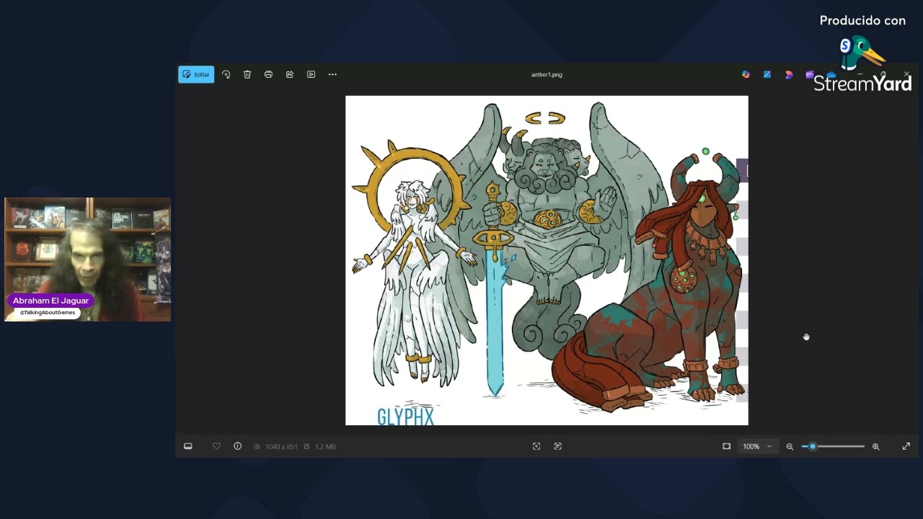The height and width of the screenshot is (519, 923).
Task: Click the aether1.png image in the viewer
Action: pyautogui.click(x=547, y=260)
